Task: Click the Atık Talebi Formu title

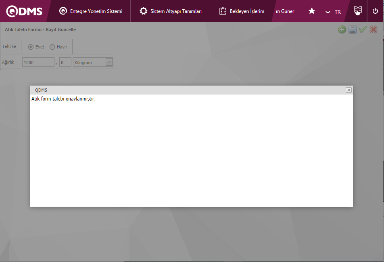Action: coord(40,29)
